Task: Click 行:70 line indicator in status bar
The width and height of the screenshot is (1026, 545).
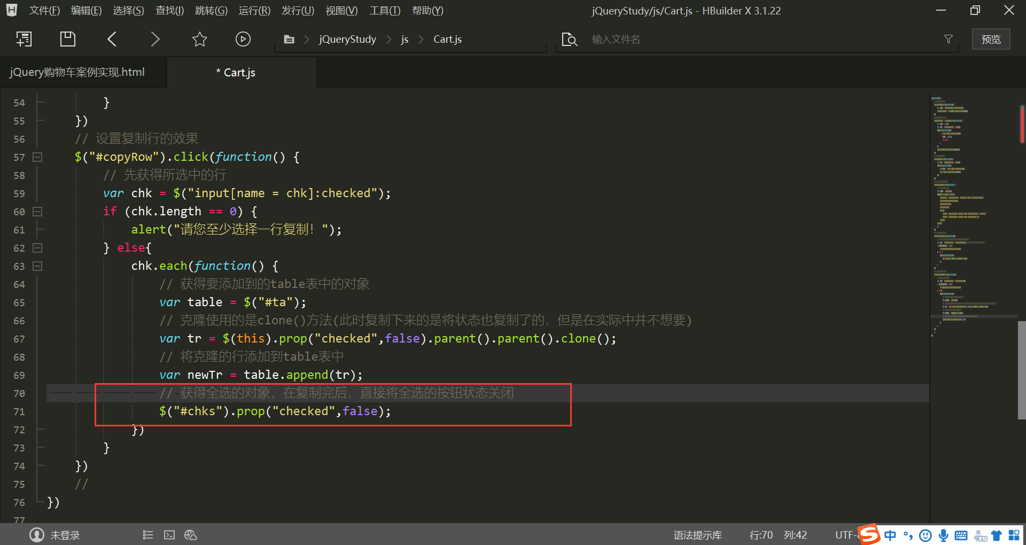Action: (x=761, y=535)
